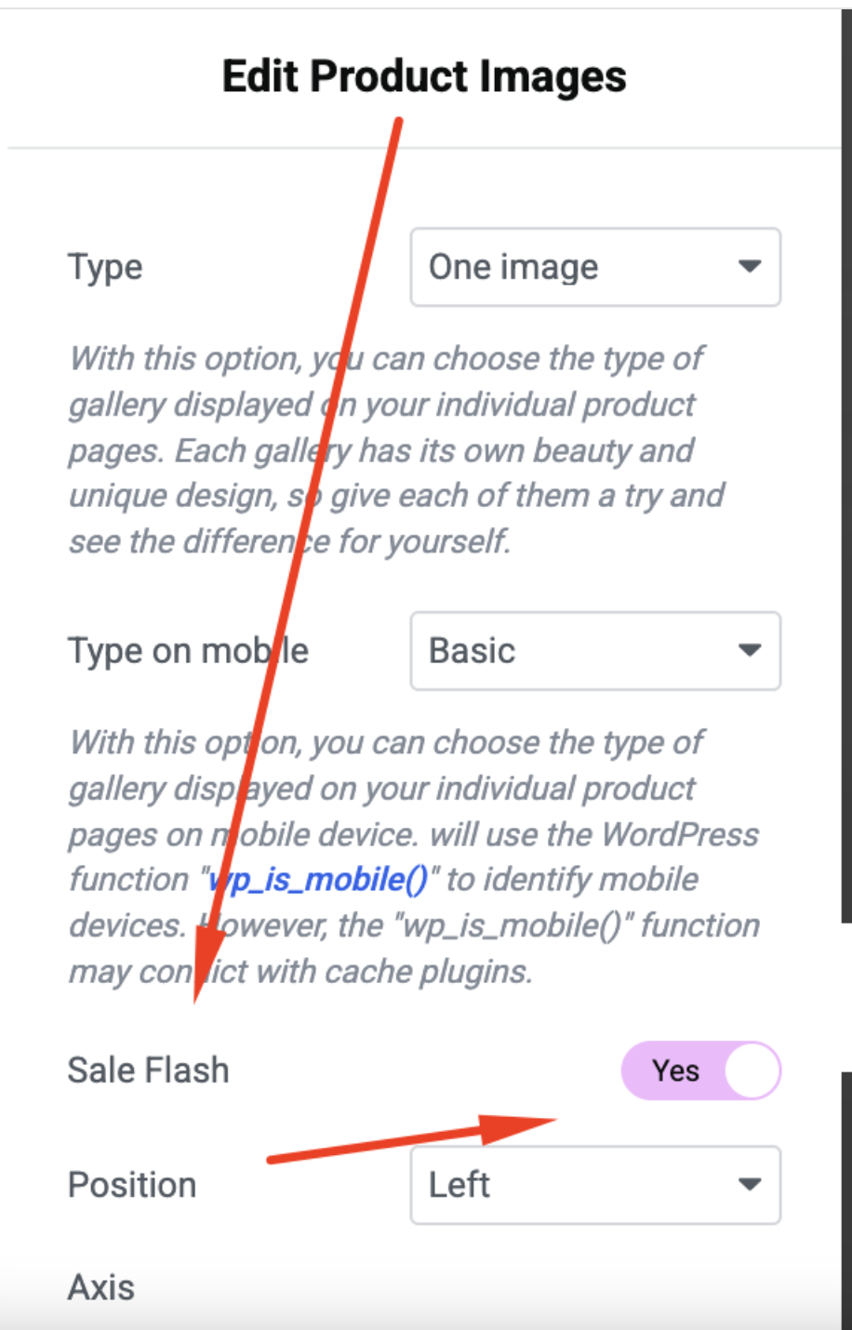Click the 'Edit Product Images' panel title
The height and width of the screenshot is (1330, 852).
tap(424, 76)
